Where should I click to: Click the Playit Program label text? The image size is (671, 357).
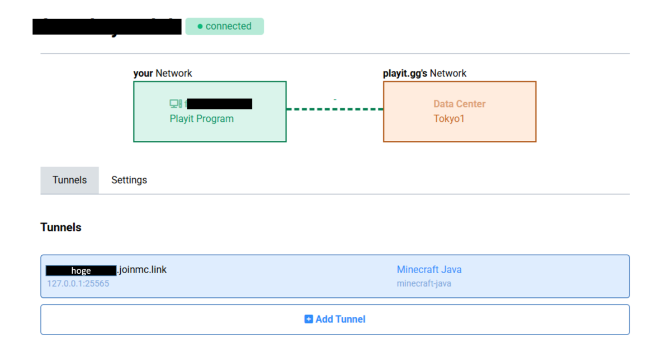pyautogui.click(x=201, y=118)
